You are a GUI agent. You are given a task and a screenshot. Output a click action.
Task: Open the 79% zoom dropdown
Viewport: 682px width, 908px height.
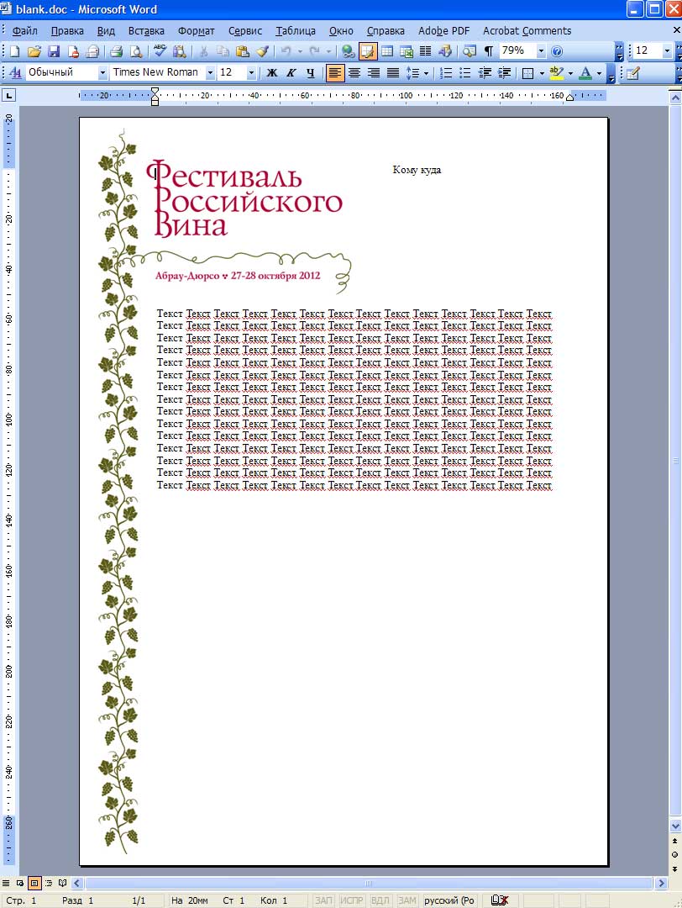click(541, 51)
